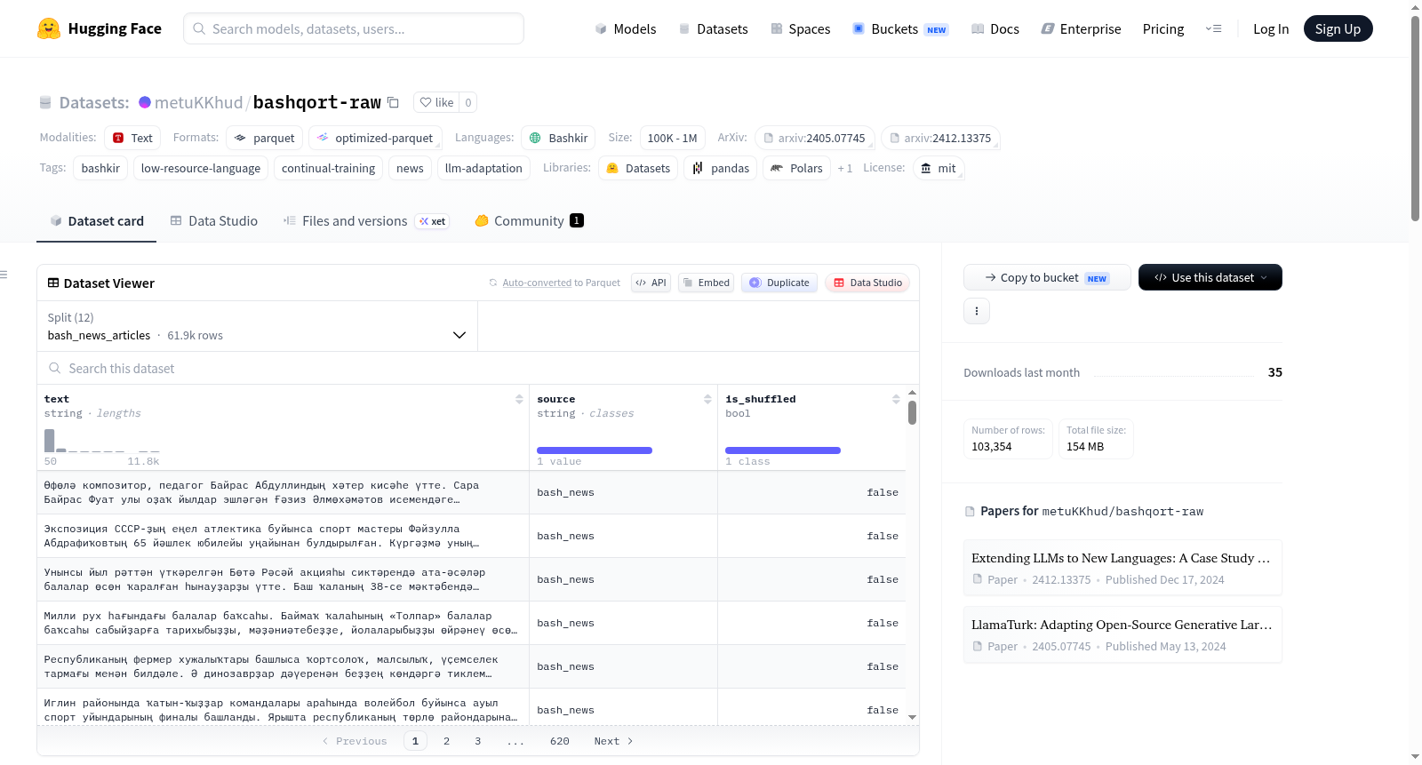Image resolution: width=1422 pixels, height=765 pixels.
Task: Open the mit license tag
Action: tap(939, 168)
